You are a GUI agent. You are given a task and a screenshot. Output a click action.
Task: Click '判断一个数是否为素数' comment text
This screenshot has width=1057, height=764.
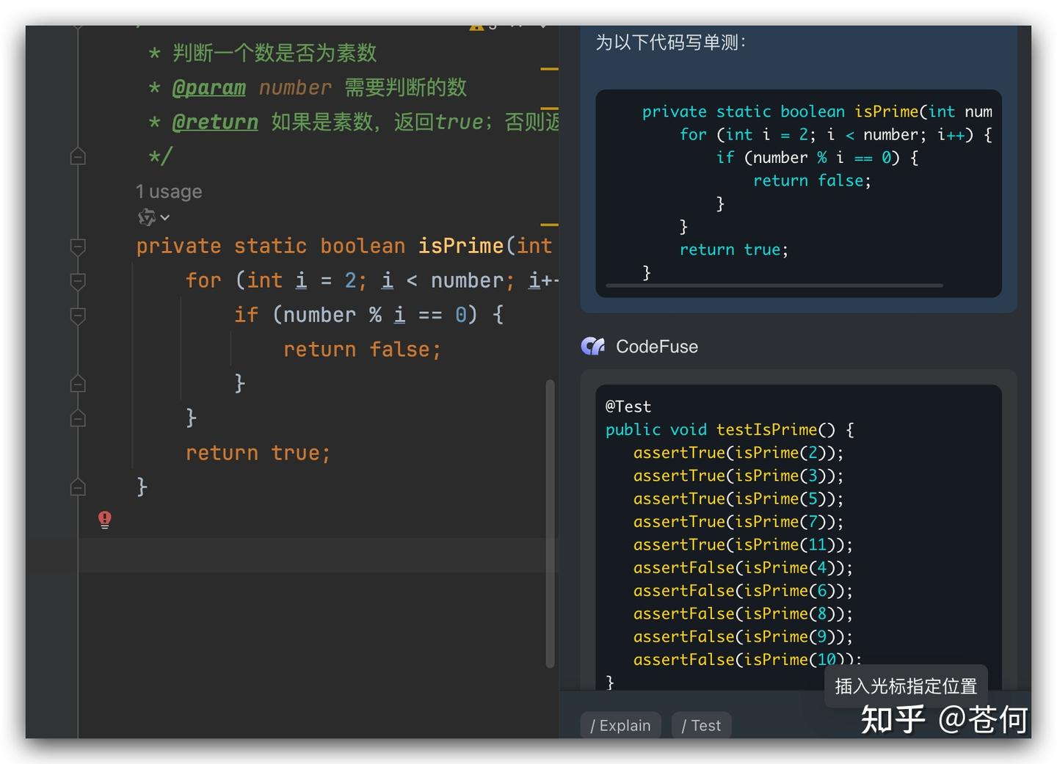click(x=275, y=53)
